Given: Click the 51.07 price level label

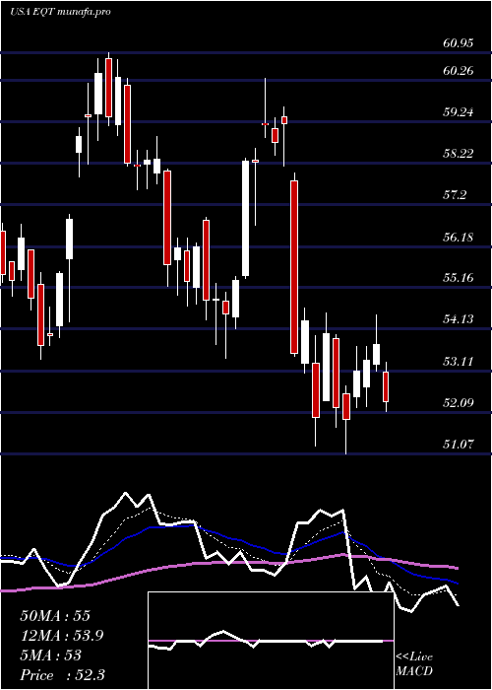Looking at the screenshot, I should 459,444.
